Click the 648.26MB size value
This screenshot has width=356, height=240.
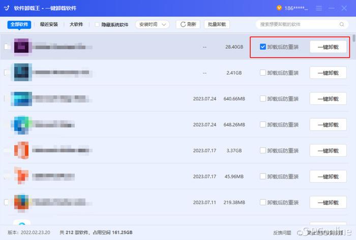click(234, 124)
